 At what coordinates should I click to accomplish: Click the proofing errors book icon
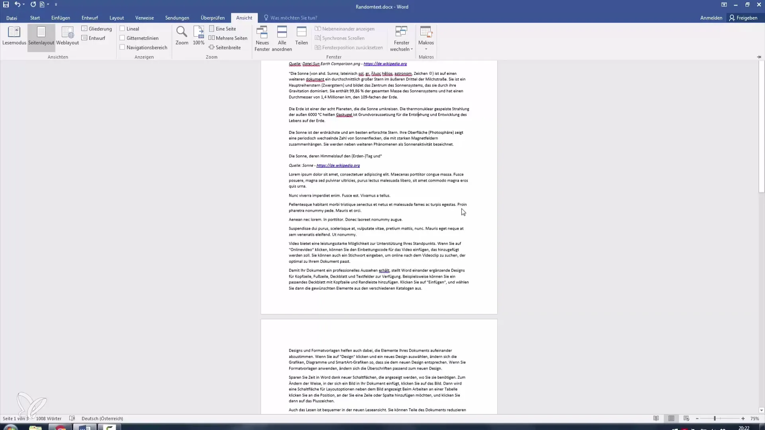(72, 418)
